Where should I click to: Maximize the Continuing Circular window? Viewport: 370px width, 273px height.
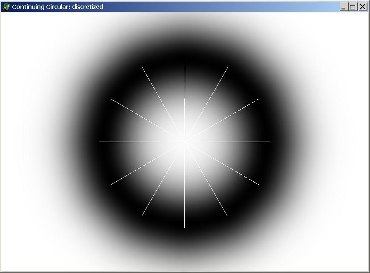pyautogui.click(x=353, y=7)
